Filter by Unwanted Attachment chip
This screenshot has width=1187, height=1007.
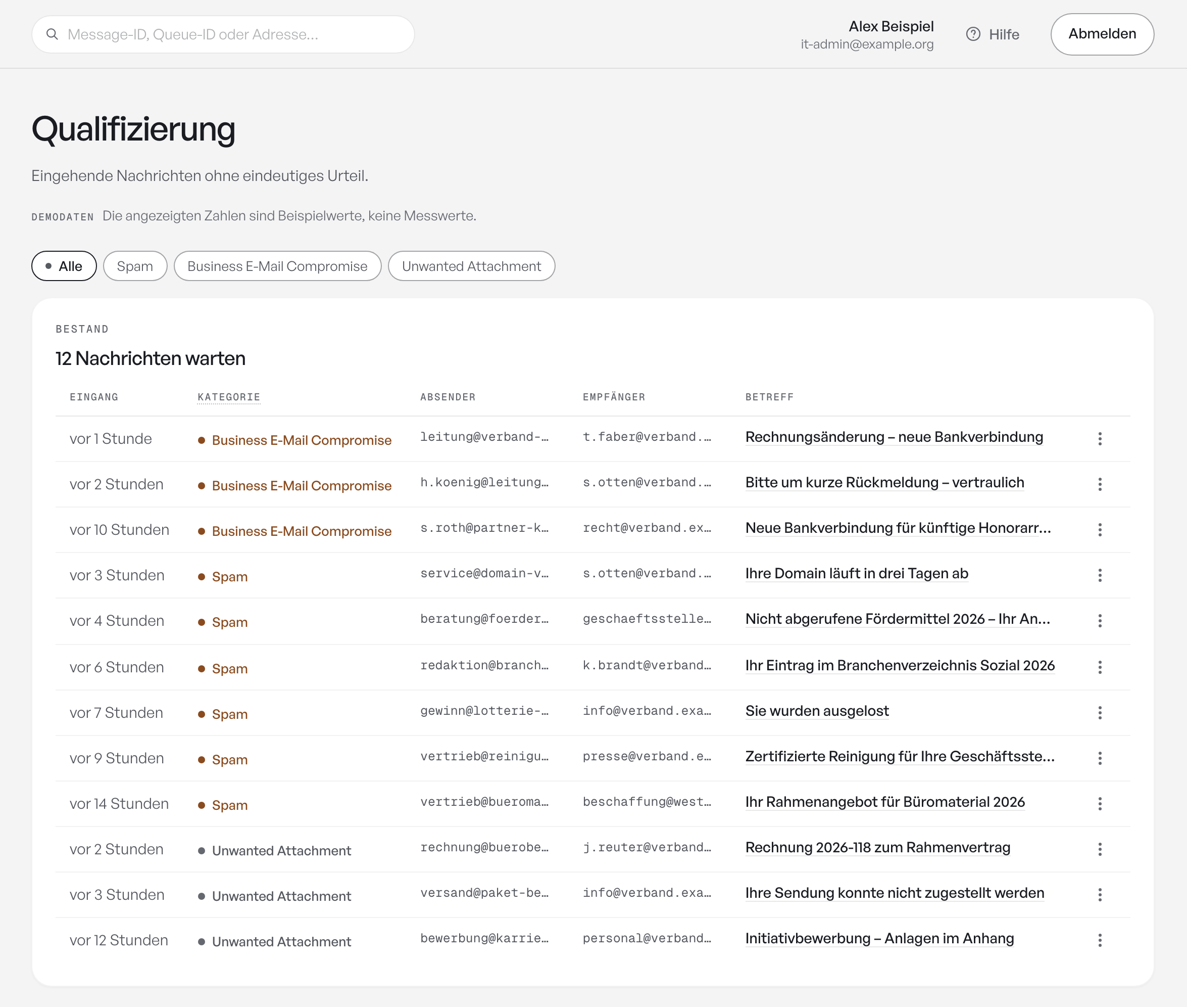pyautogui.click(x=471, y=266)
